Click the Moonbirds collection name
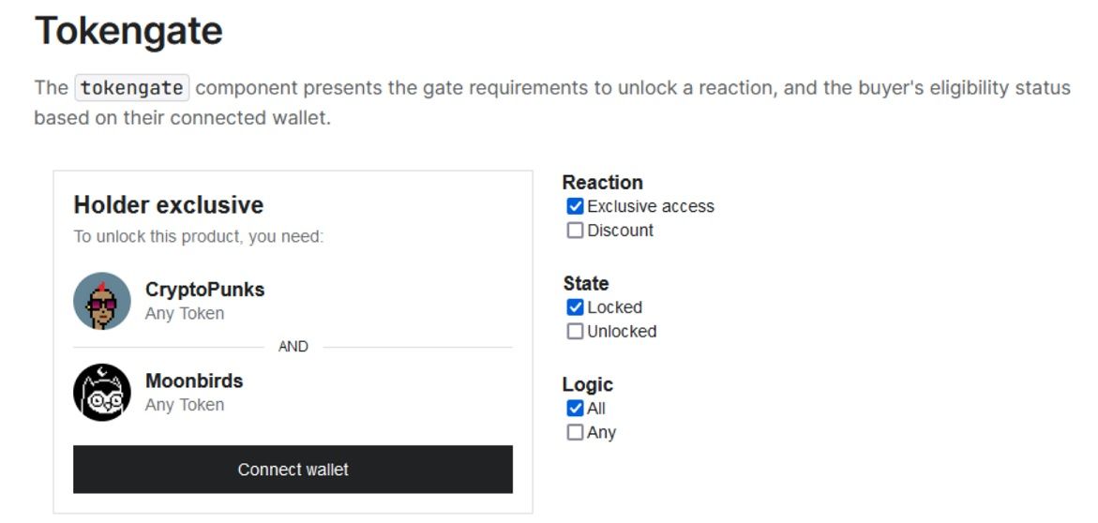 [x=194, y=381]
